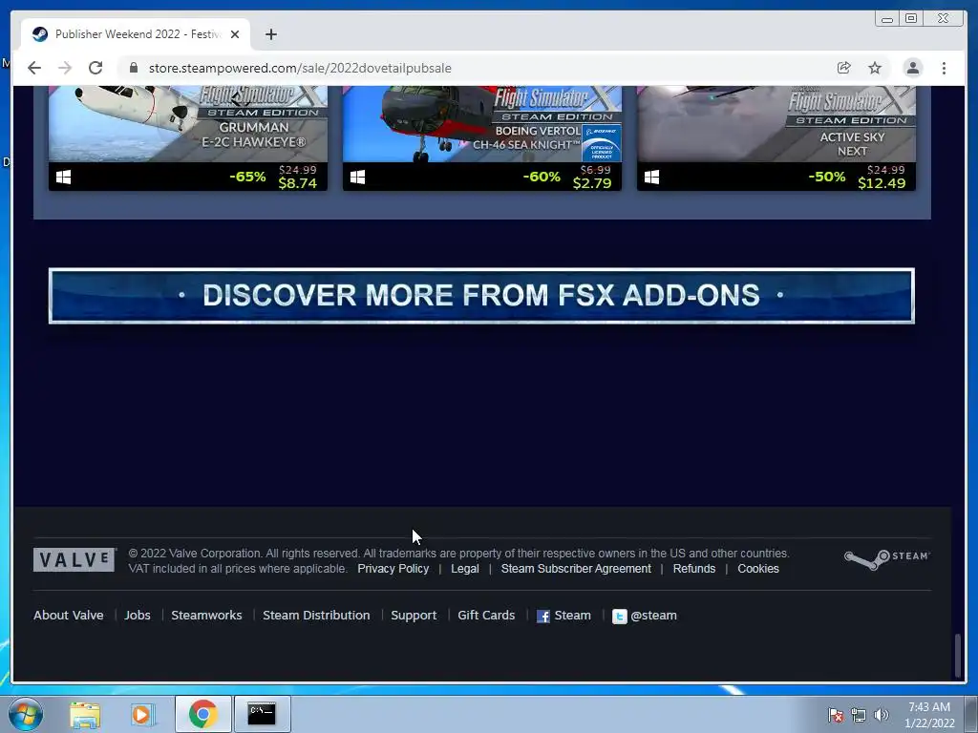Open the Jobs footer link
The height and width of the screenshot is (733, 978).
coord(138,616)
